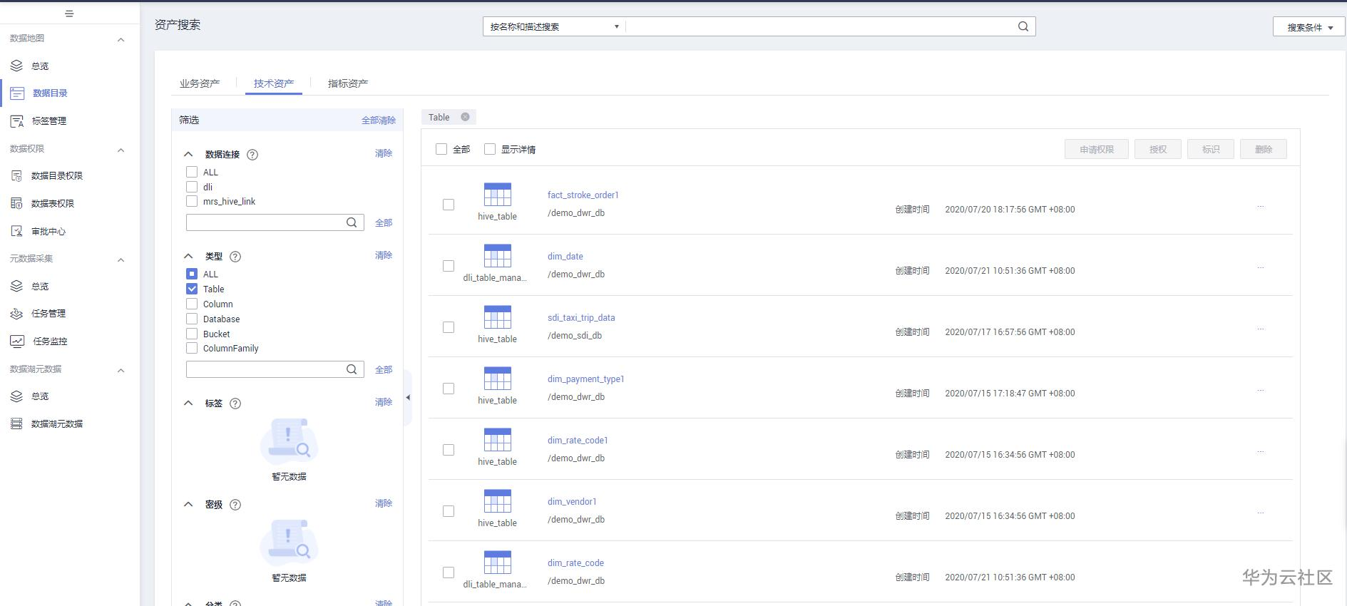
Task: Switch to the 业务资产 tab
Action: coord(200,83)
